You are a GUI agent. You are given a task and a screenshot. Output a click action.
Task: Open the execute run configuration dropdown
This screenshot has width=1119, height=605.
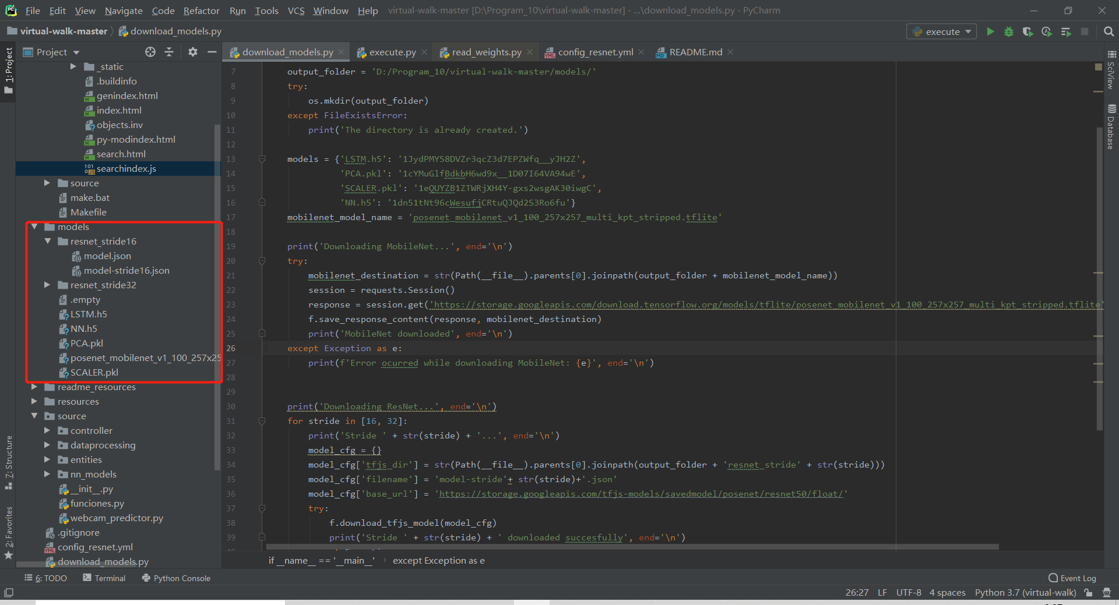click(942, 31)
